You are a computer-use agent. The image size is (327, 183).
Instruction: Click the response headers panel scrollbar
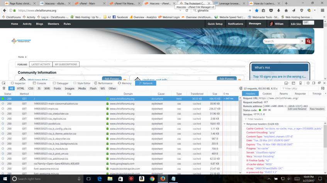point(325,136)
